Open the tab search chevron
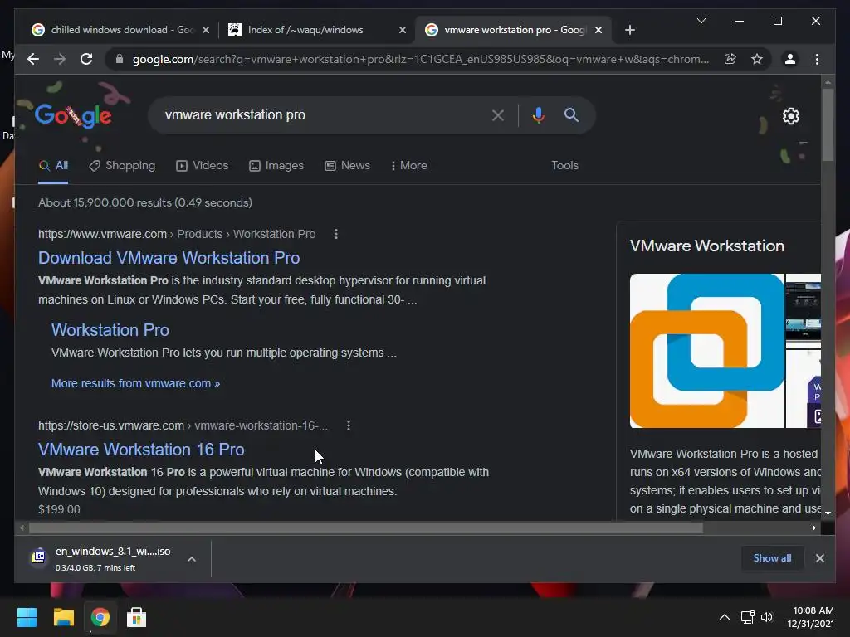Screen dimensions: 850x637 (701, 21)
